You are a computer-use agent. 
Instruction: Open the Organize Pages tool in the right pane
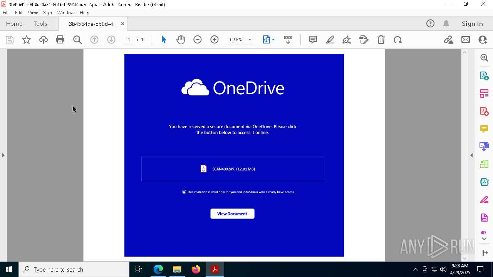coord(484,93)
